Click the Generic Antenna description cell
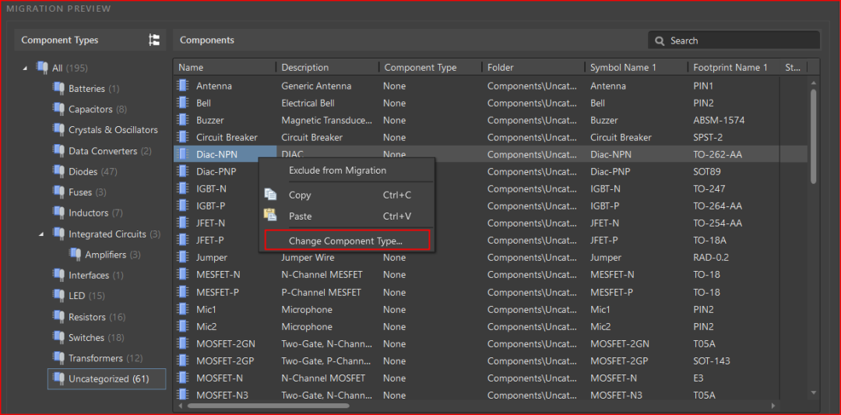This screenshot has width=841, height=415. coord(316,86)
